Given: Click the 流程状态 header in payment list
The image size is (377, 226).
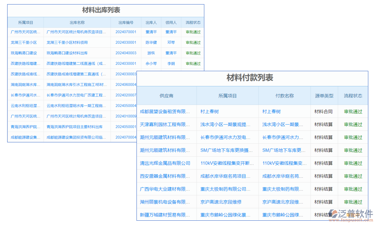Looking at the screenshot, I should coord(353,96).
